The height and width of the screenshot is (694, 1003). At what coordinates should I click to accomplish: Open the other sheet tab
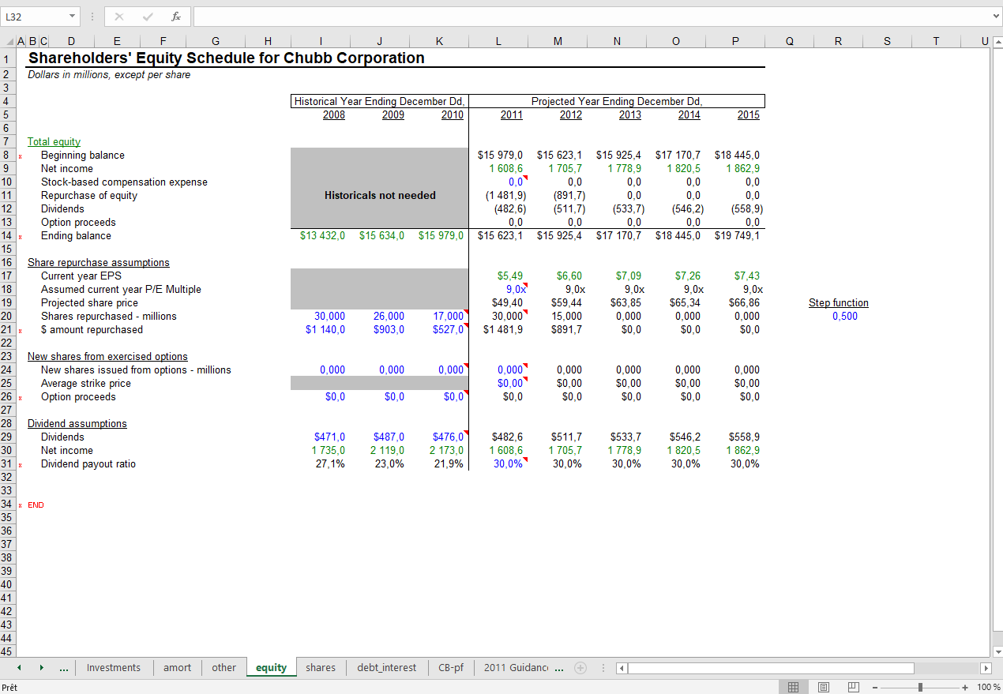[224, 668]
